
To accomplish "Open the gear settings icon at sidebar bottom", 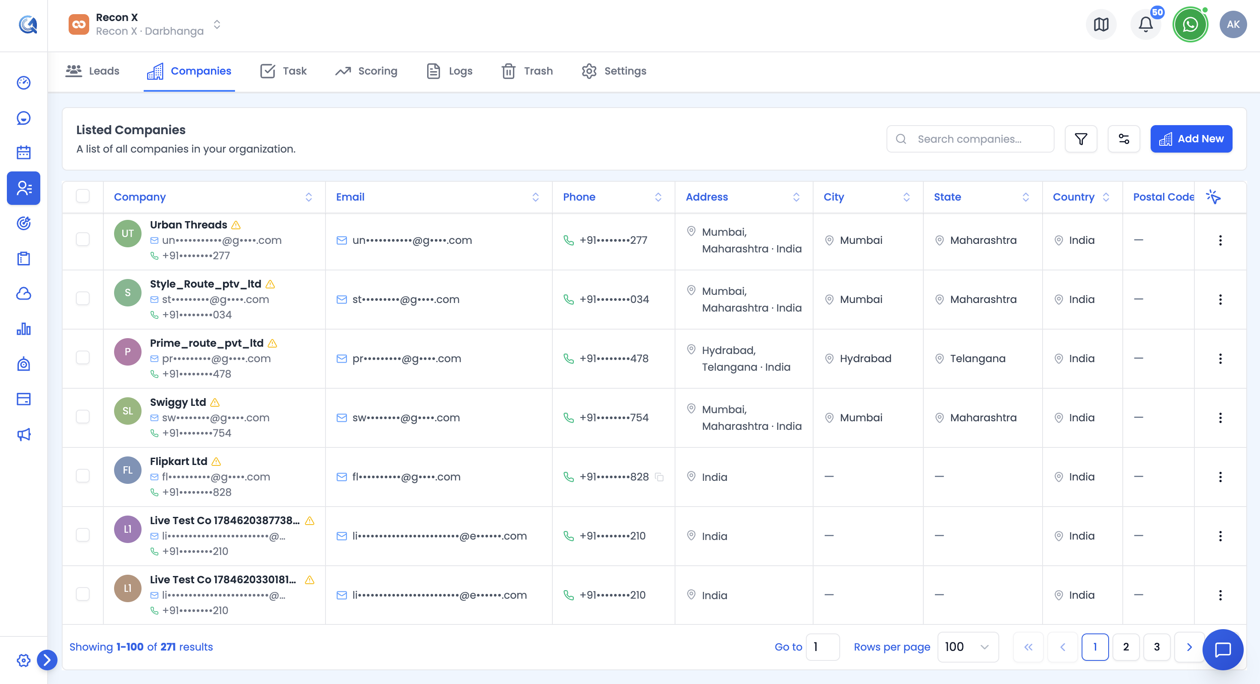I will point(24,660).
